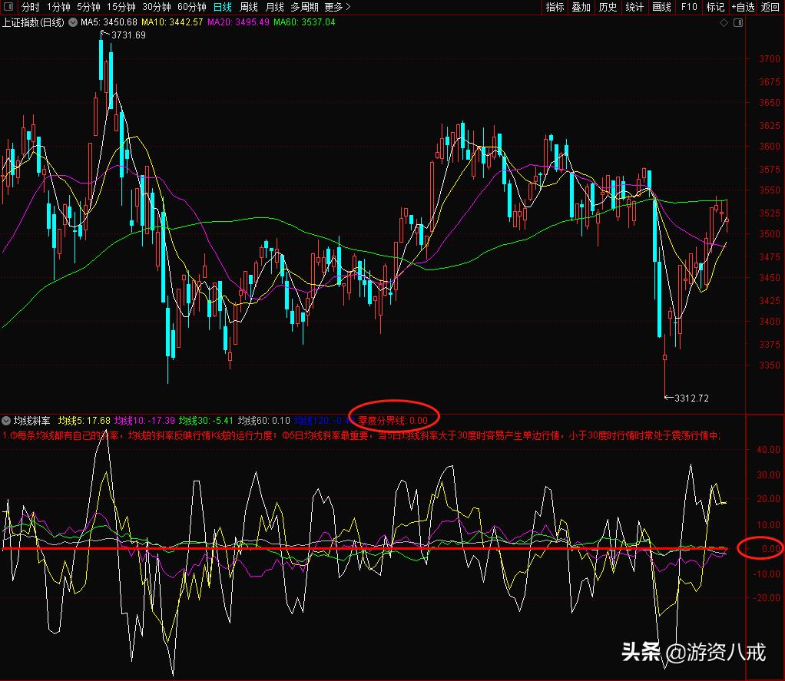Open the dropdown arrow next to 上证指数(日线)
This screenshot has height=681, width=785.
(x=73, y=22)
